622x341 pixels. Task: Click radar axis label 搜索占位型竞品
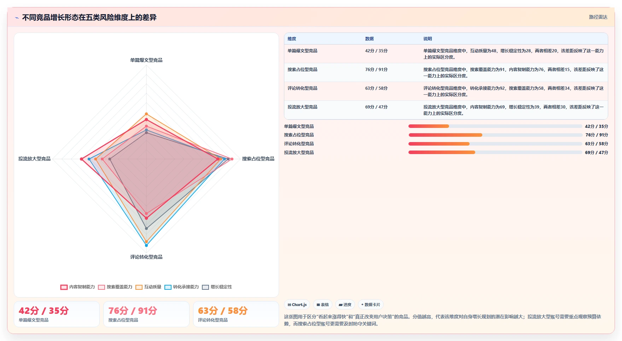tap(258, 159)
